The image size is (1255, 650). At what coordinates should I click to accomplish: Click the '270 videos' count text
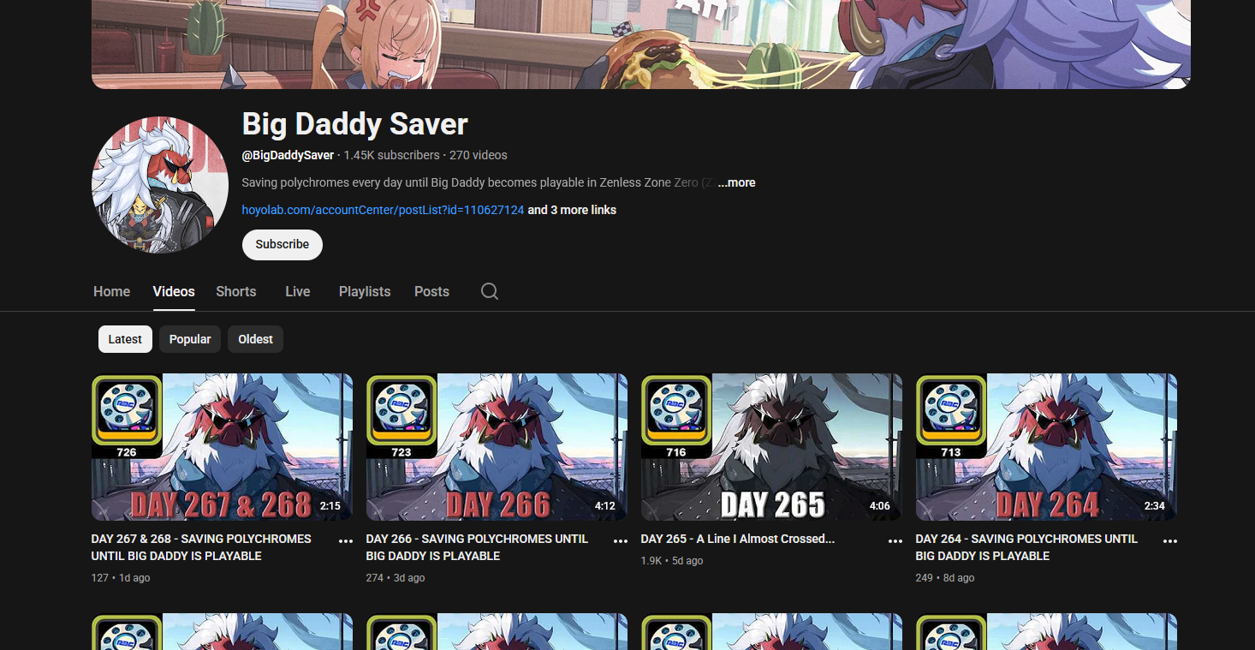479,155
